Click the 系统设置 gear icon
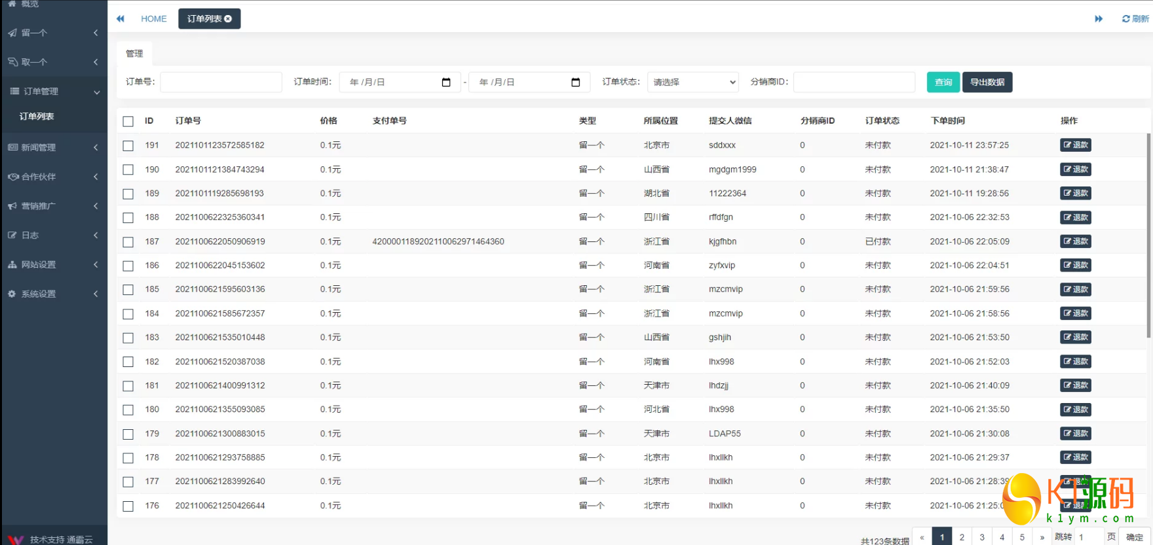The width and height of the screenshot is (1153, 545). (12, 294)
